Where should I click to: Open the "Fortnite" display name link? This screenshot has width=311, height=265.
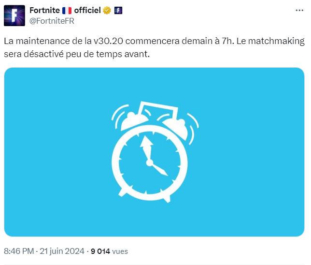click(x=45, y=11)
